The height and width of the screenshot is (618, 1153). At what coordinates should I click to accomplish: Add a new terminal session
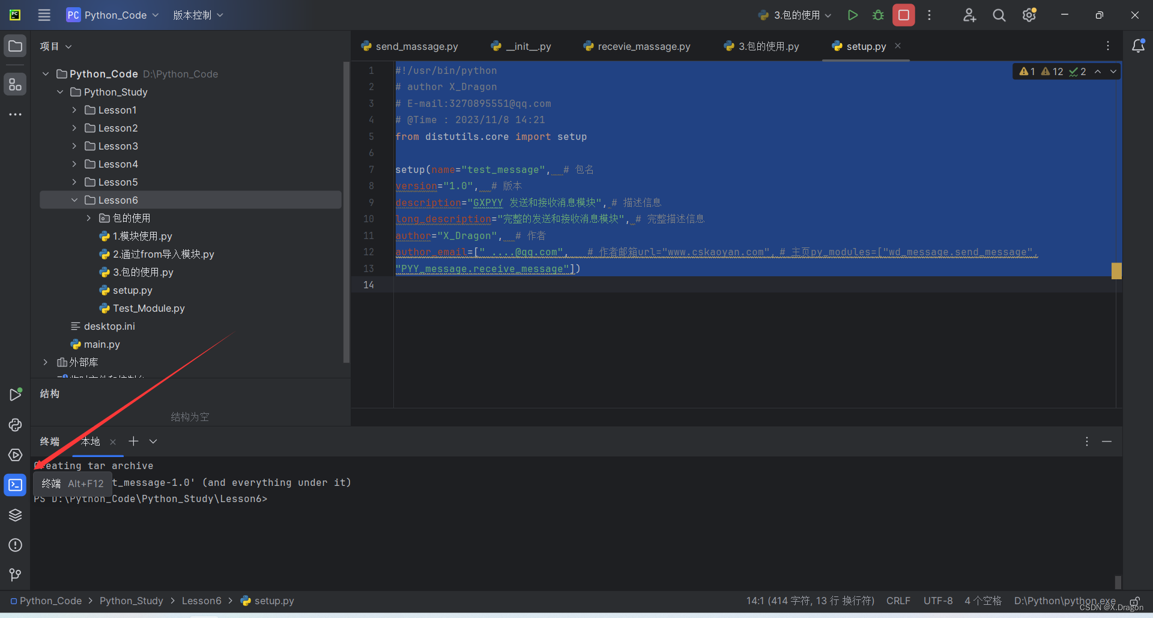(133, 441)
